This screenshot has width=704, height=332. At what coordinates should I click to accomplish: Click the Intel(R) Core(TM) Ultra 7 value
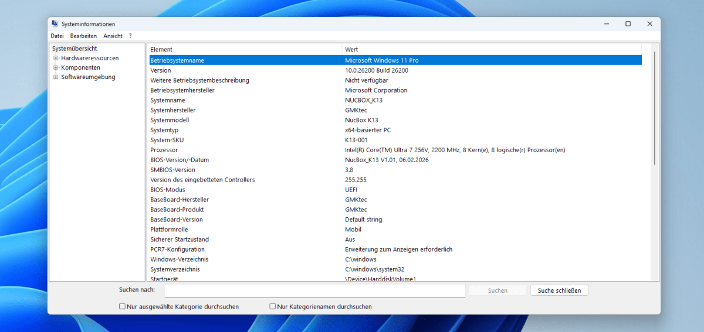[455, 150]
